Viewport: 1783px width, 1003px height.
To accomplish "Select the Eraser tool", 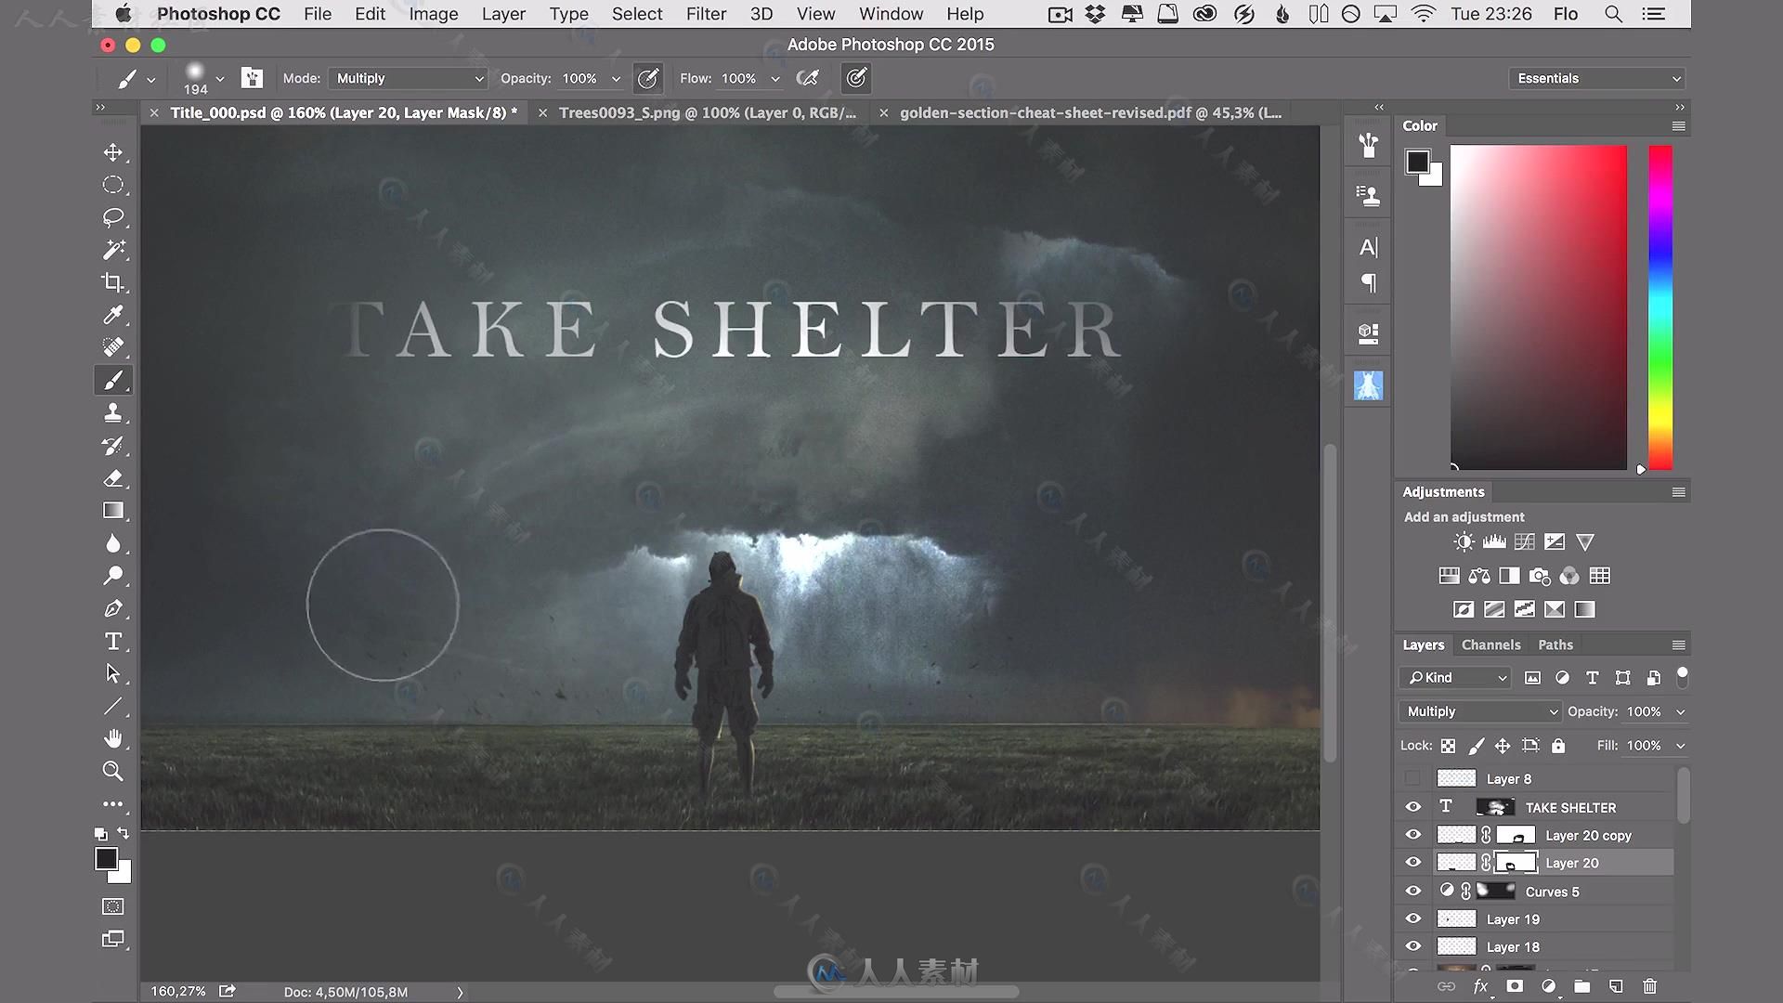I will pos(113,478).
